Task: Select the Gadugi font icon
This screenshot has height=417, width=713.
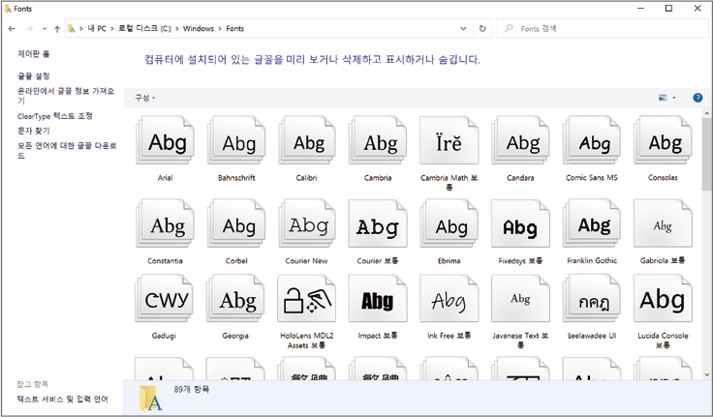Action: 164,298
